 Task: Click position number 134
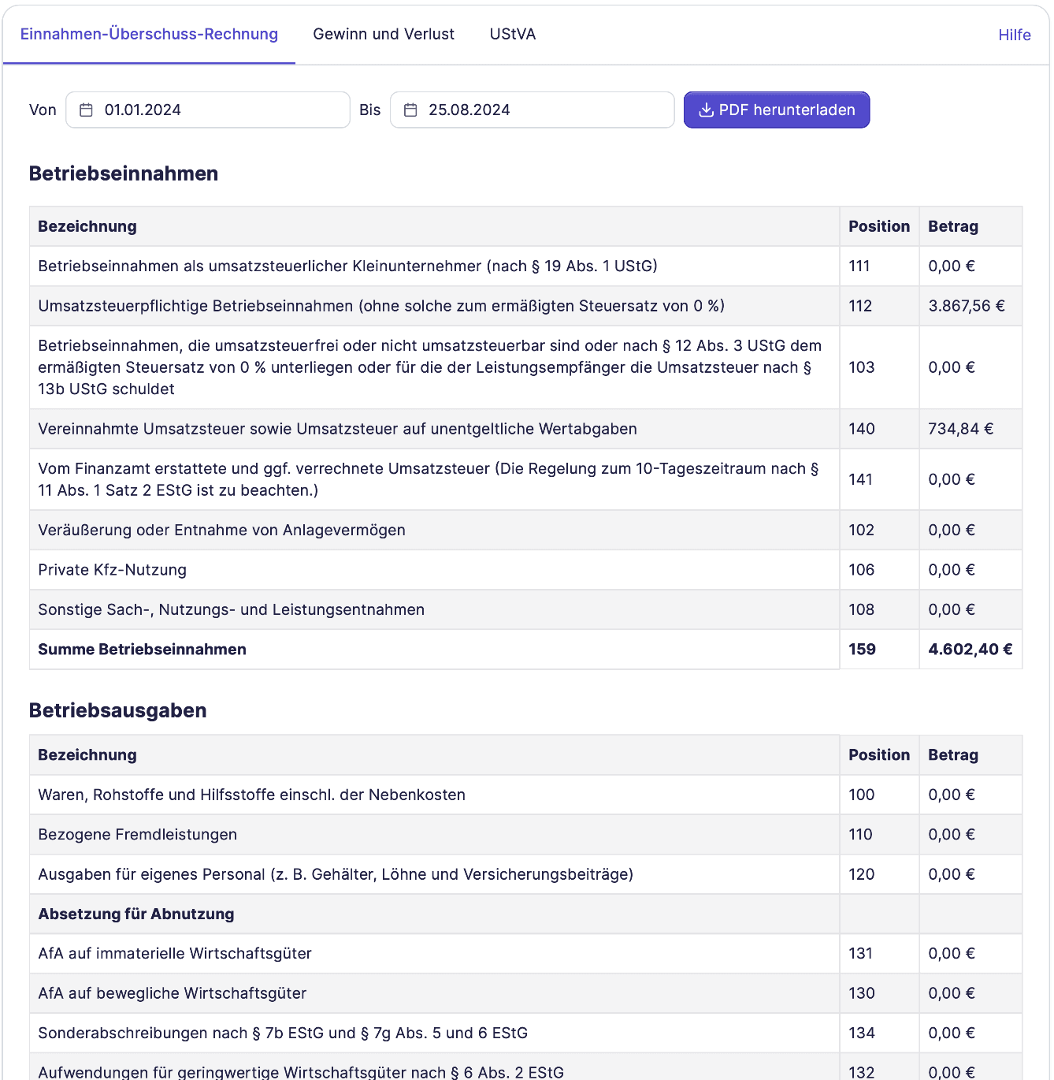click(862, 1033)
